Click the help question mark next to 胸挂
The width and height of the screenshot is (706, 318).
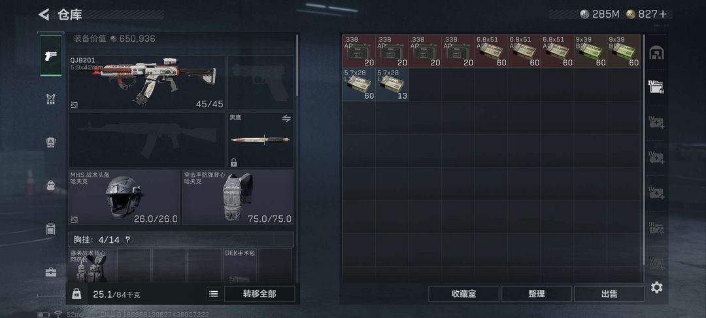coord(127,239)
